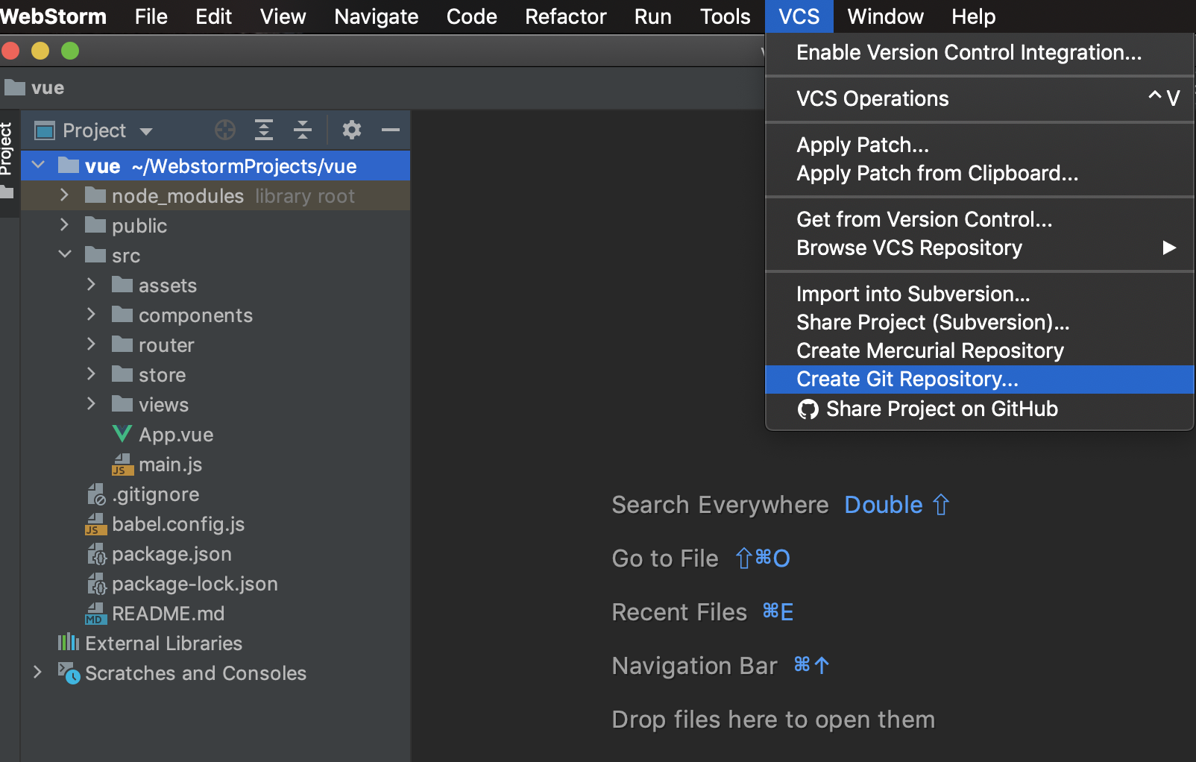Image resolution: width=1196 pixels, height=762 pixels.
Task: Choose Import into Subversion
Action: coord(980,294)
